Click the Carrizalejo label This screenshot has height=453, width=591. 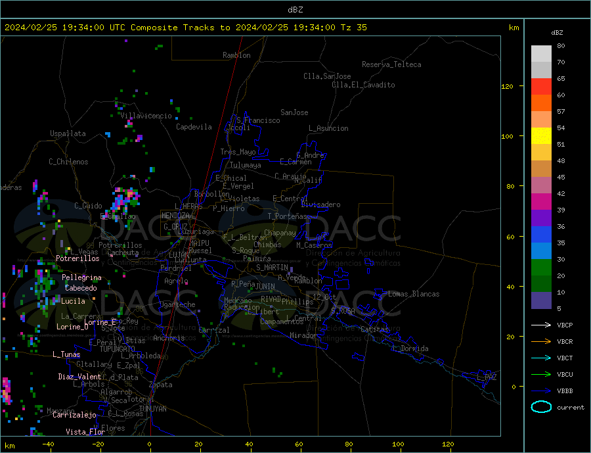click(x=74, y=416)
